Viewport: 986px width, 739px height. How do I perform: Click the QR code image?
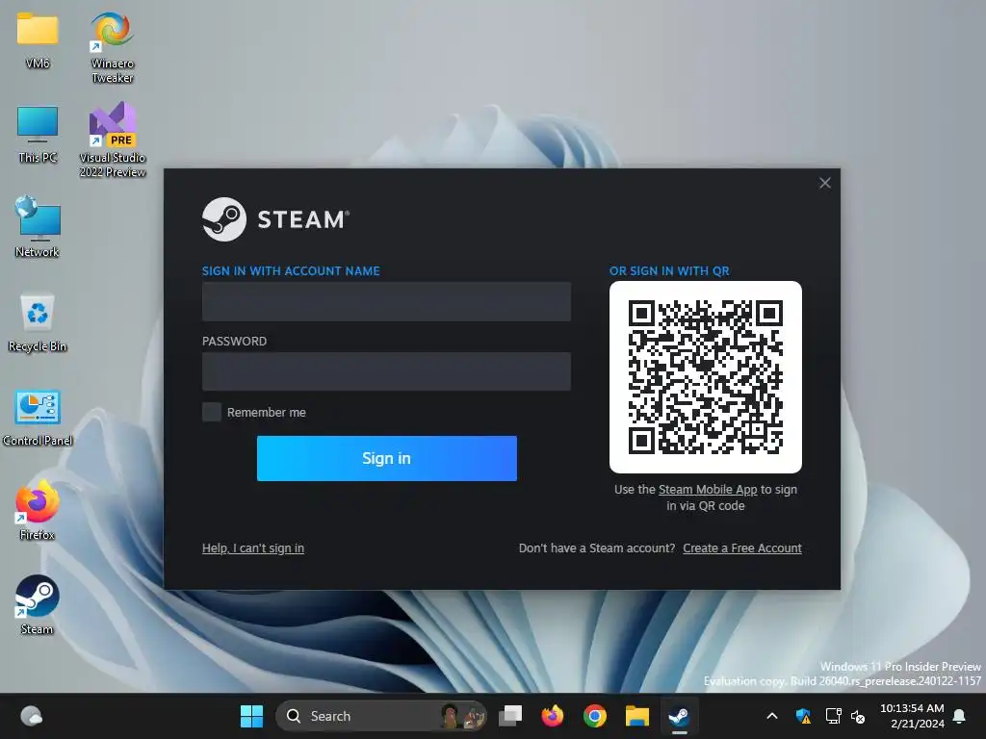[x=705, y=377]
